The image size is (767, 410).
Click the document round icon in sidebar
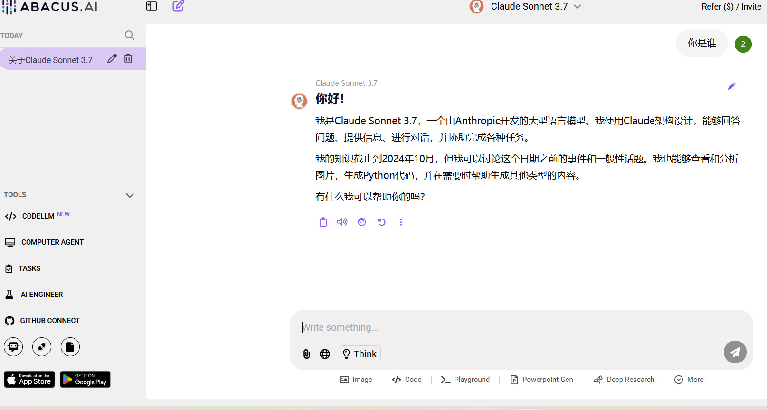70,347
